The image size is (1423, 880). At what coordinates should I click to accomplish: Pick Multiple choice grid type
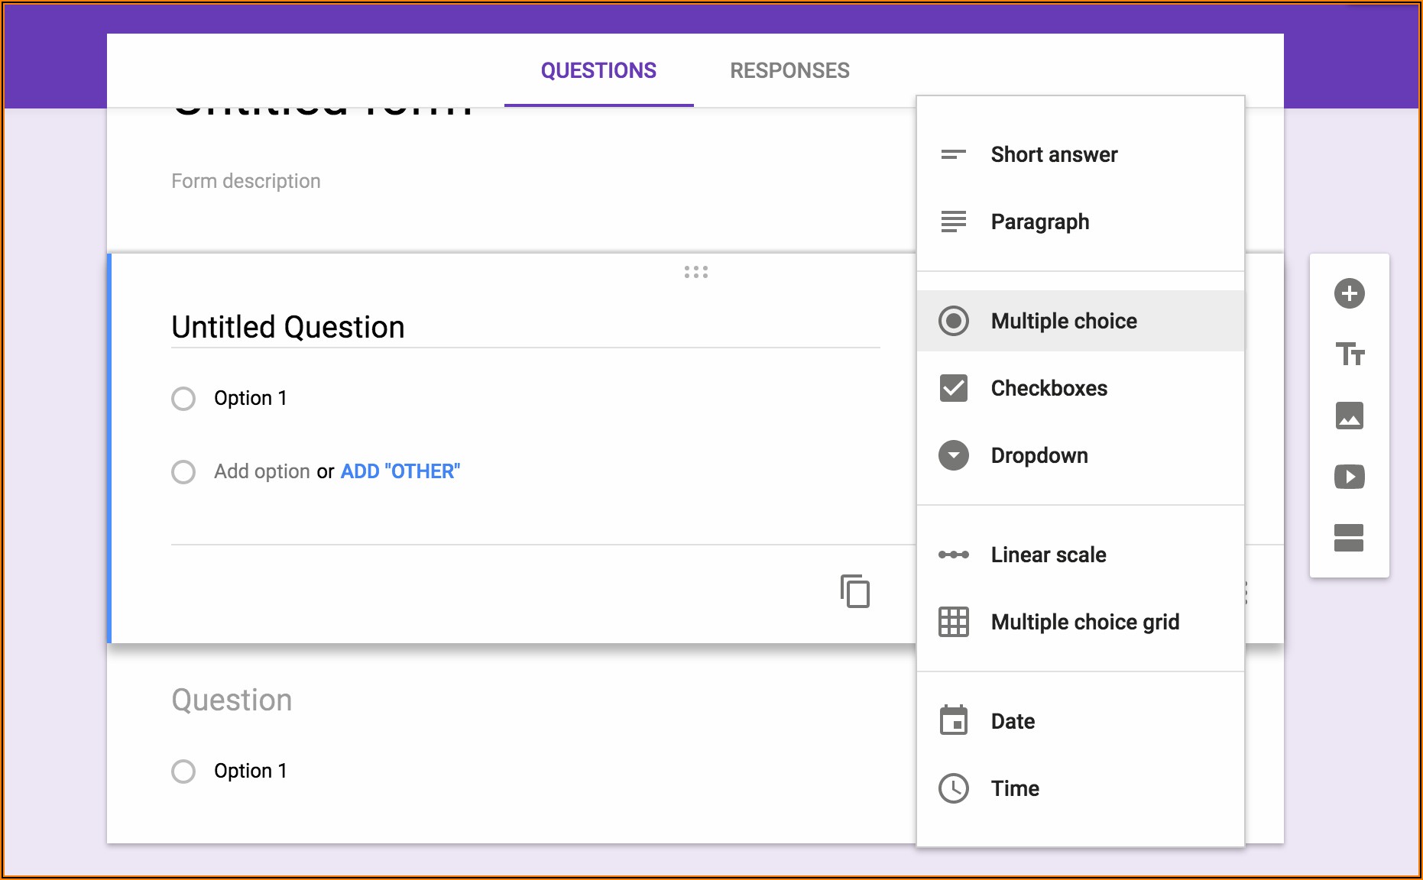1084,622
